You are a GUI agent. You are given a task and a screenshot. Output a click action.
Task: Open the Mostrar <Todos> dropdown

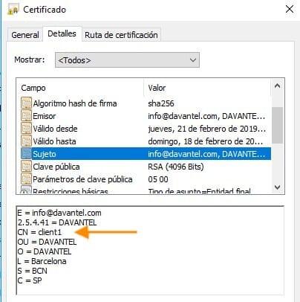click(x=127, y=60)
